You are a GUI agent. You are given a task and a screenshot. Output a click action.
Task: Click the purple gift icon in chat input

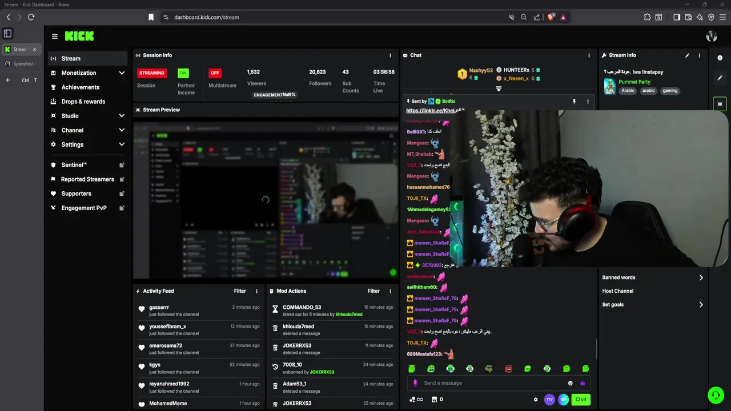click(582, 383)
